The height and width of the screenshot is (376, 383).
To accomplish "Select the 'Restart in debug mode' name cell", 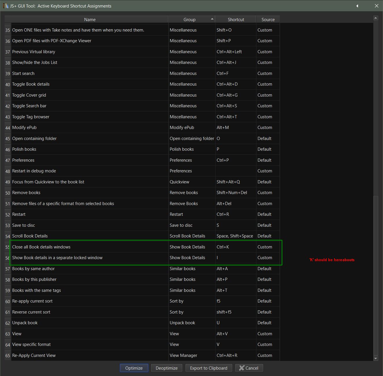I will tap(90, 171).
